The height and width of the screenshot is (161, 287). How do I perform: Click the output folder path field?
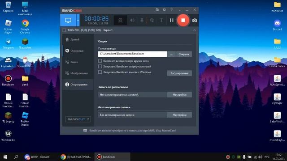[132, 54]
